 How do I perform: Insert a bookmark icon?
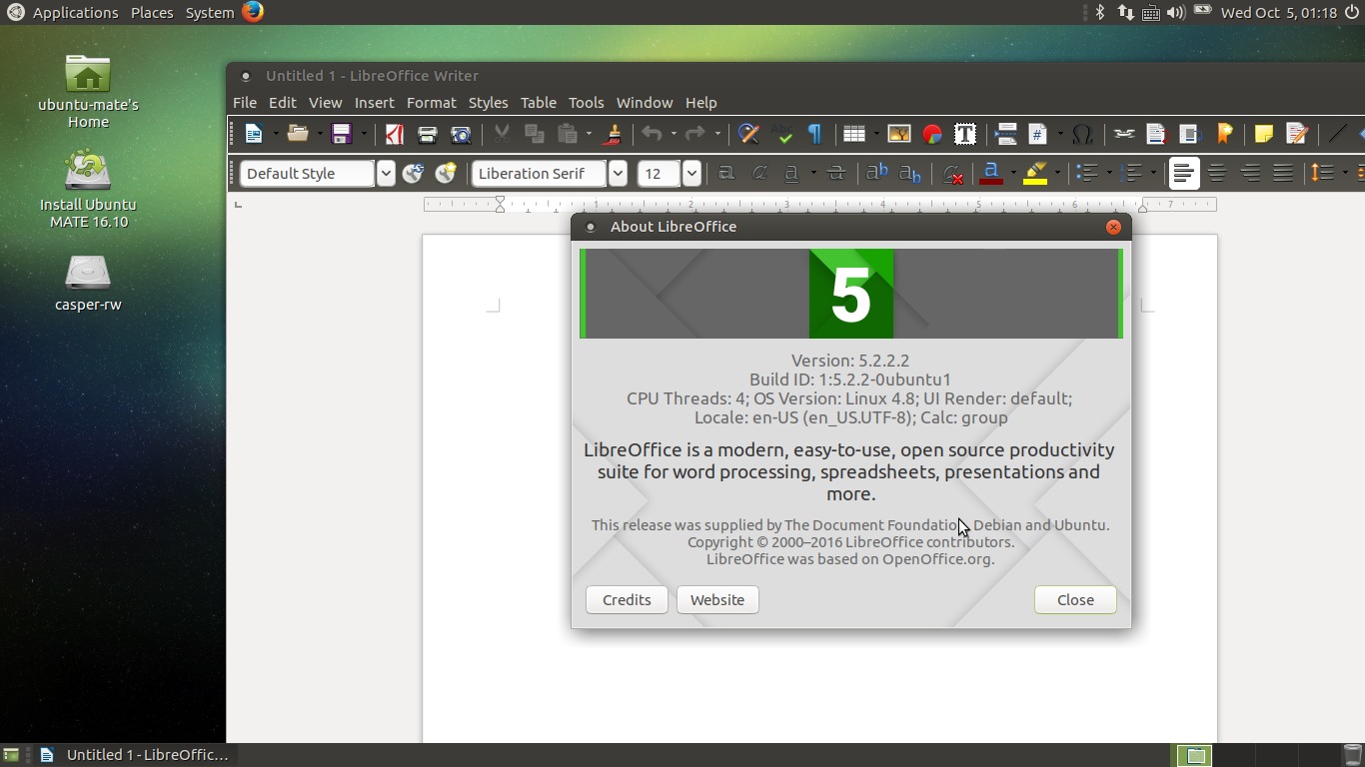coord(1224,134)
